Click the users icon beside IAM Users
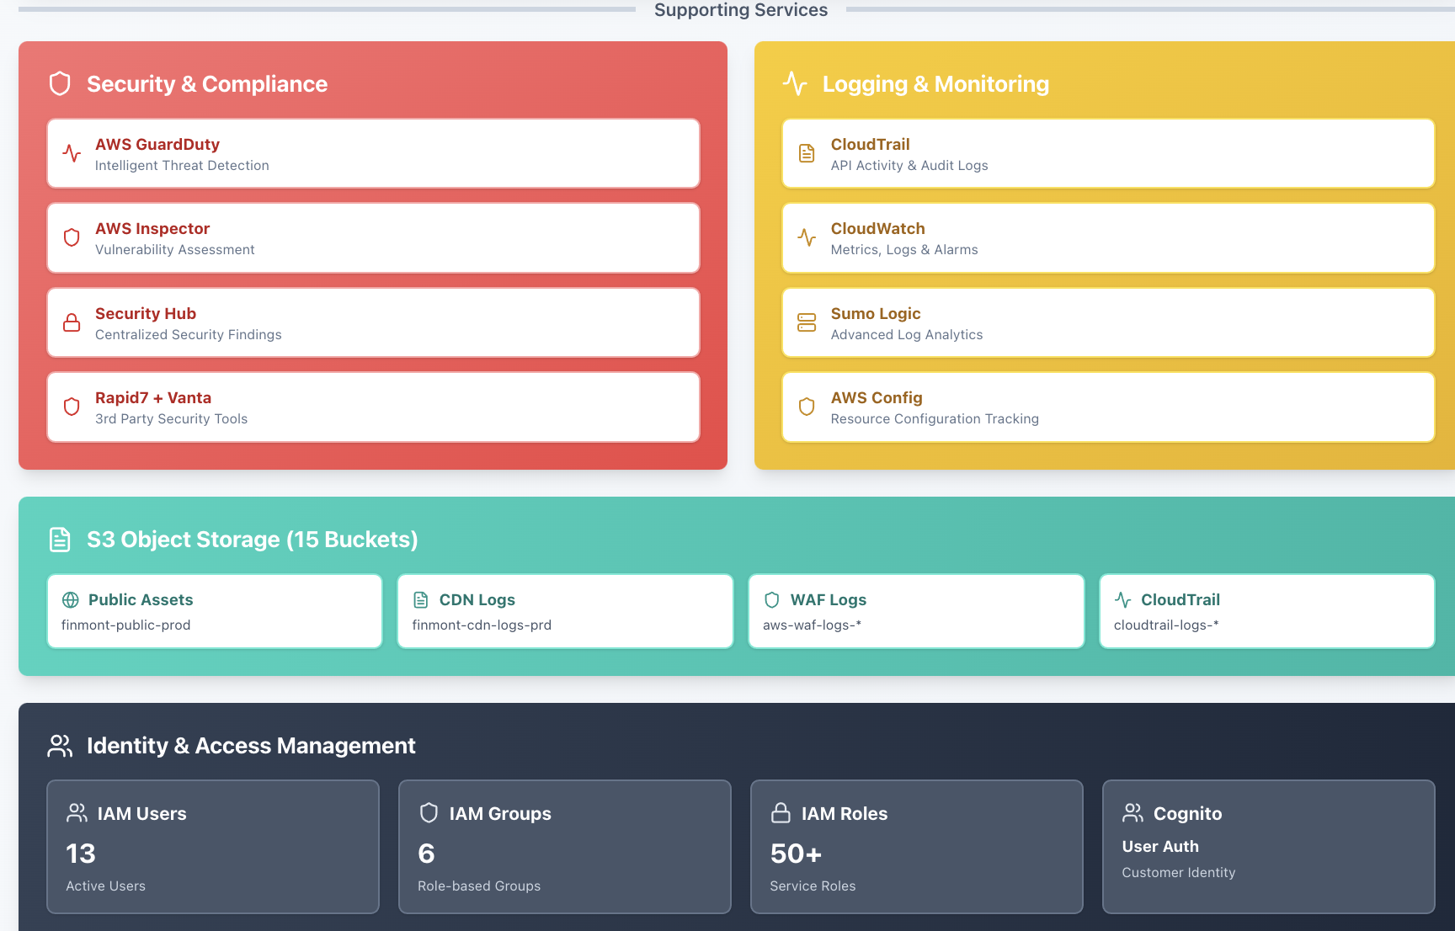 [77, 813]
